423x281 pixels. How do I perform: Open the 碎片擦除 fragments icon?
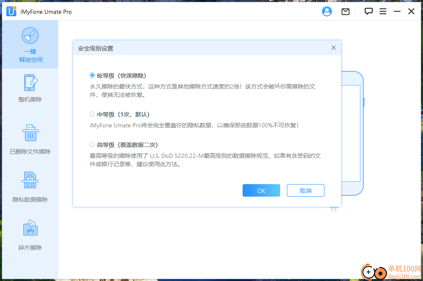tap(30, 228)
